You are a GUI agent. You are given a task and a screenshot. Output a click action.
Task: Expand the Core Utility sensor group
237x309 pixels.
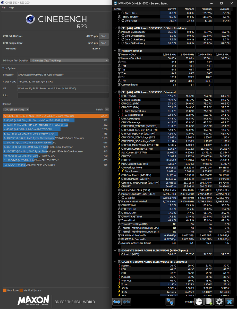click(x=119, y=13)
